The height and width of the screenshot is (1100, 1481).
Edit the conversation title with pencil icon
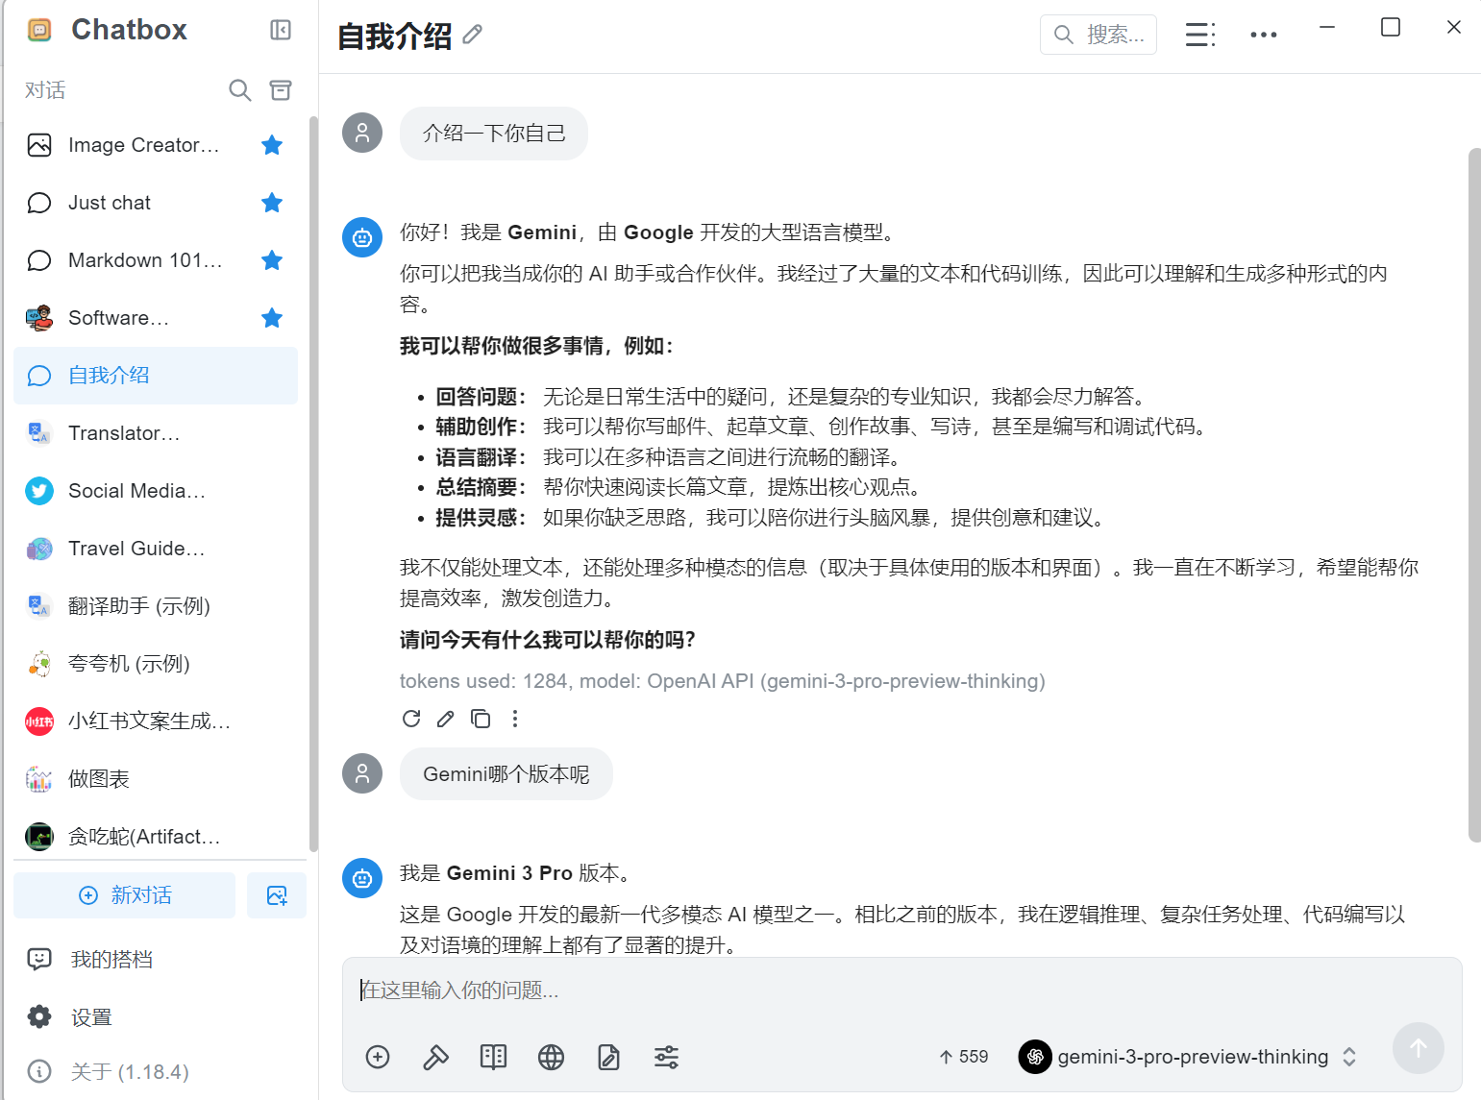pyautogui.click(x=472, y=36)
